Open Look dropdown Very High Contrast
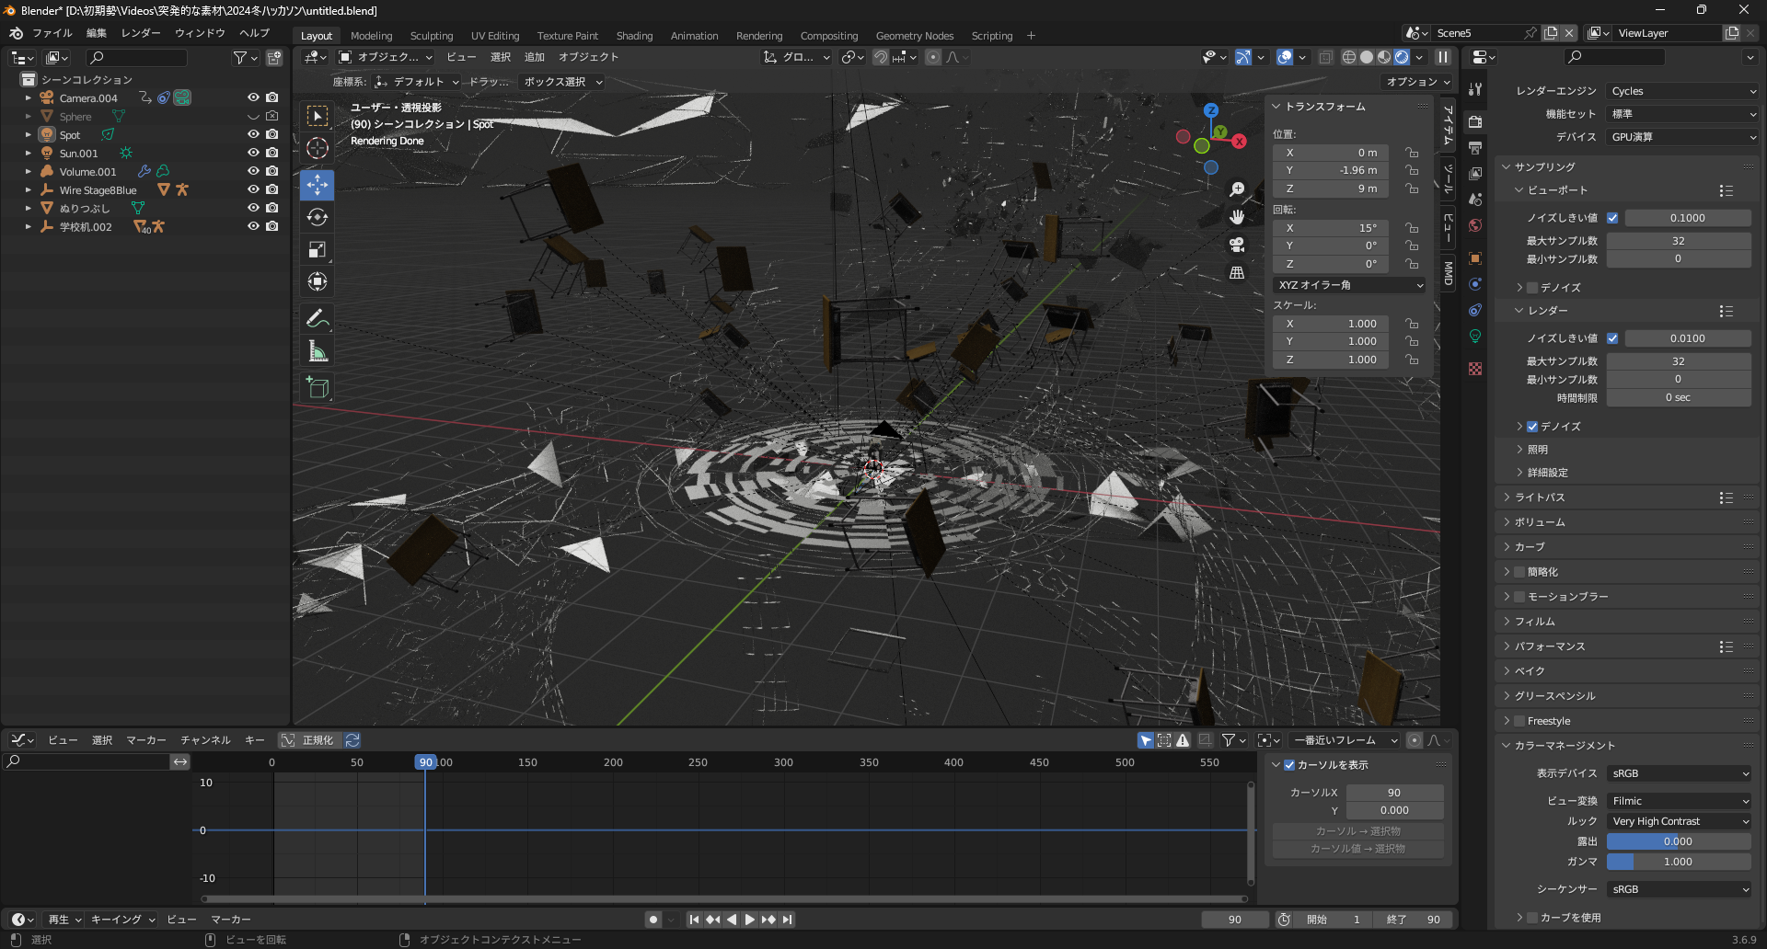This screenshot has height=949, width=1767. point(1680,821)
